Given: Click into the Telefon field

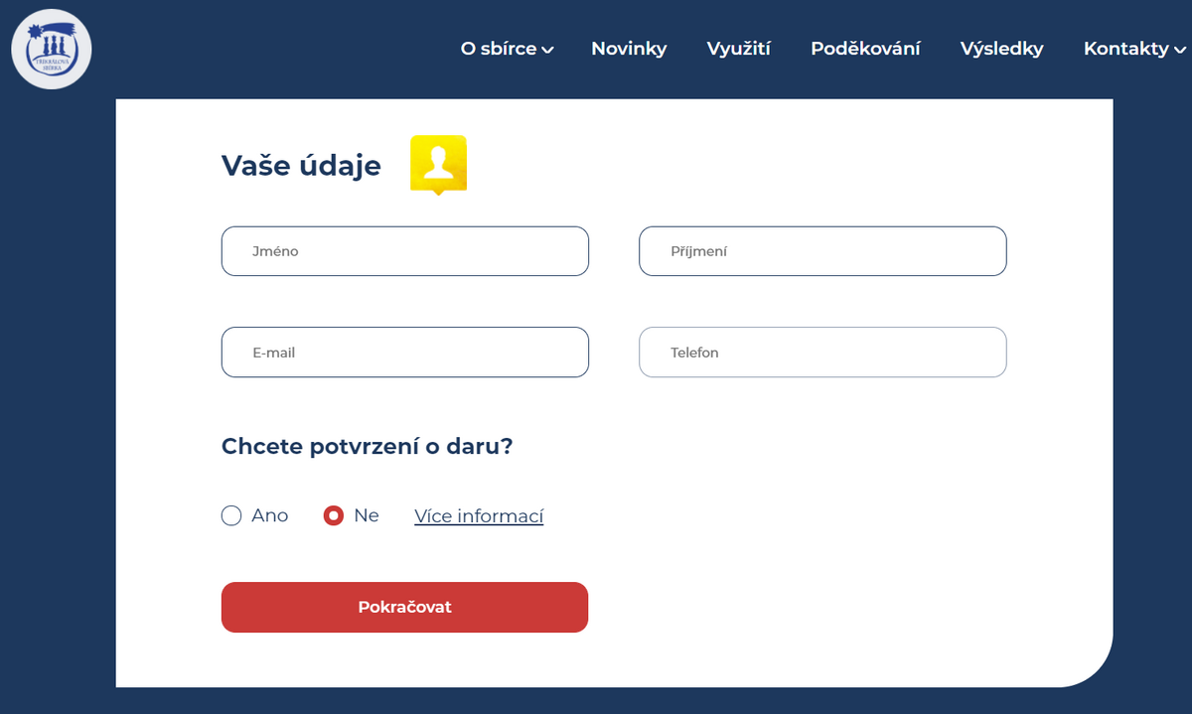Looking at the screenshot, I should [x=822, y=353].
